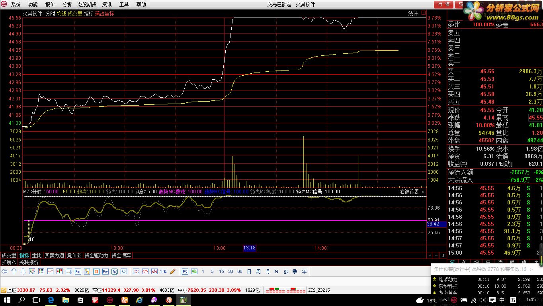This screenshot has width=543, height=306.
Task: Launch Internet Explorer from the taskbar
Action: pyautogui.click(x=139, y=300)
